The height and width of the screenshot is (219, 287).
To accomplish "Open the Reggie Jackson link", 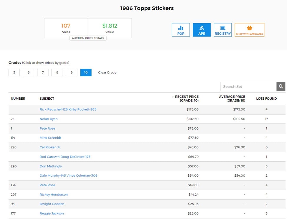I will coord(52,213).
